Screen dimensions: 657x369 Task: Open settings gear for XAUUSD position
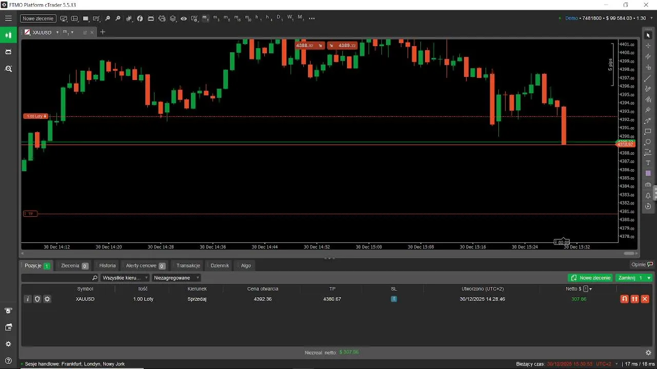47,299
